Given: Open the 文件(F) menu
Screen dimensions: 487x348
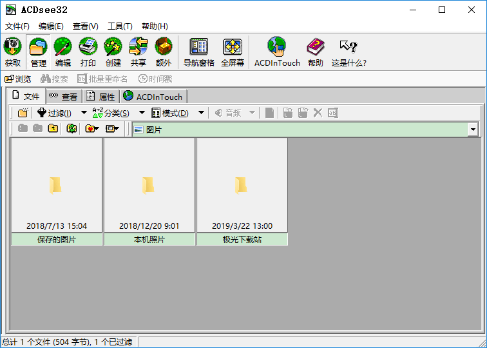Looking at the screenshot, I should click(17, 26).
